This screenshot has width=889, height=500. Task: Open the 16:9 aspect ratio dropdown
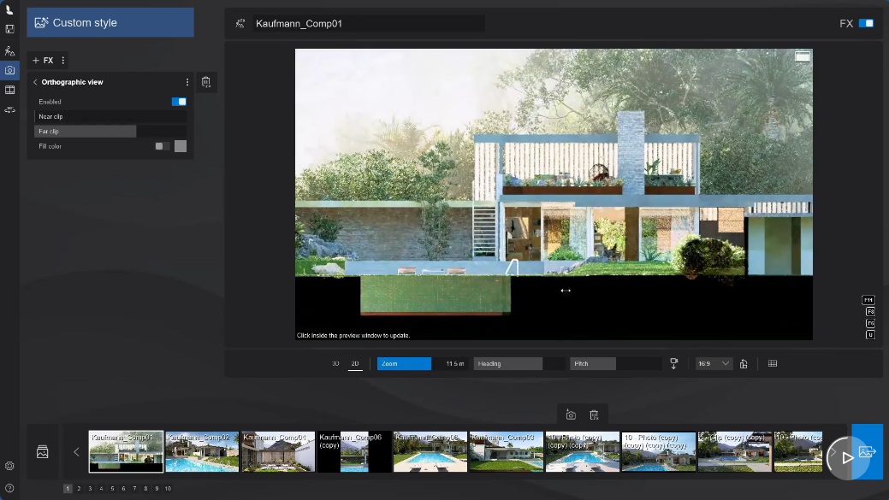714,363
